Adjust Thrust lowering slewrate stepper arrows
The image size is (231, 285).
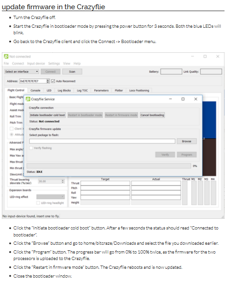click(x=63, y=181)
